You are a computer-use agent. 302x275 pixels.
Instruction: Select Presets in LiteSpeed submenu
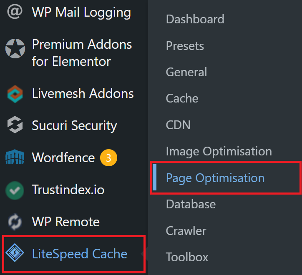click(185, 46)
